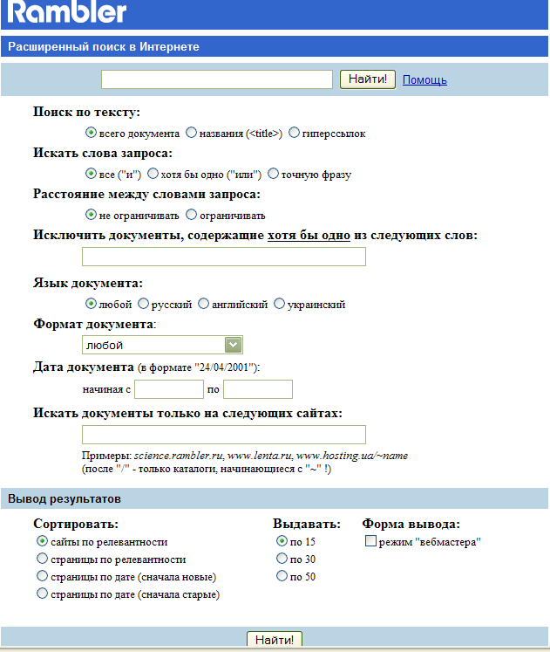Click the top Найти! button
Screen dimensions: 550x652
coord(368,79)
